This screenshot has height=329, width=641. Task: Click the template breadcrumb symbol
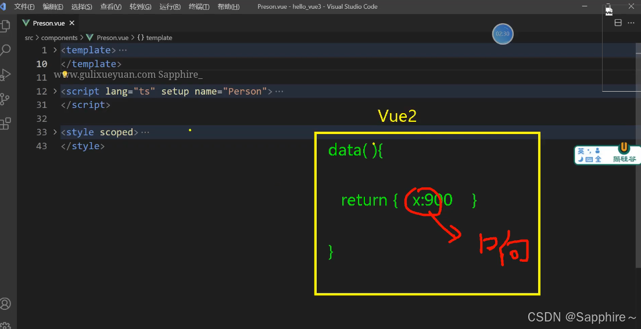pyautogui.click(x=155, y=38)
